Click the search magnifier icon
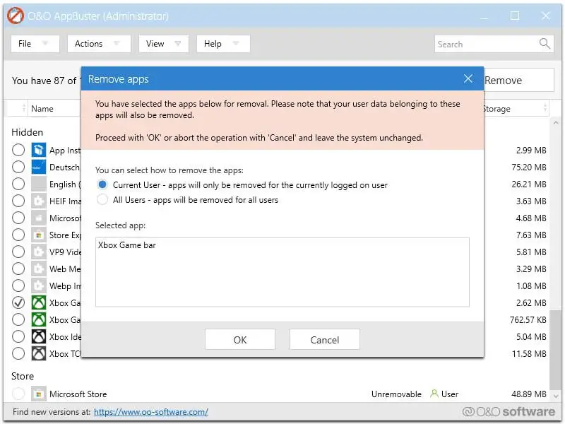This screenshot has height=424, width=565. click(x=545, y=44)
